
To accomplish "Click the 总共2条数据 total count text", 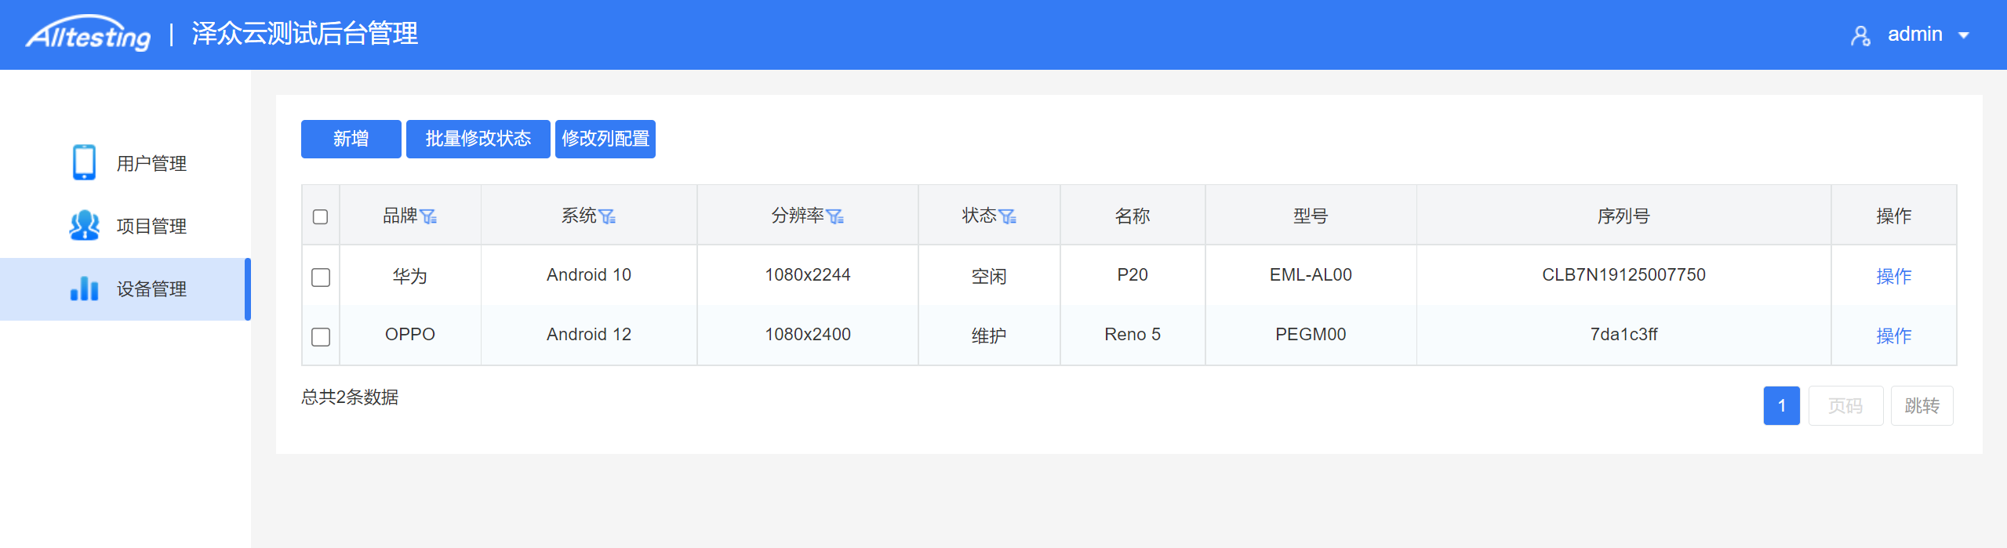I will pos(350,397).
